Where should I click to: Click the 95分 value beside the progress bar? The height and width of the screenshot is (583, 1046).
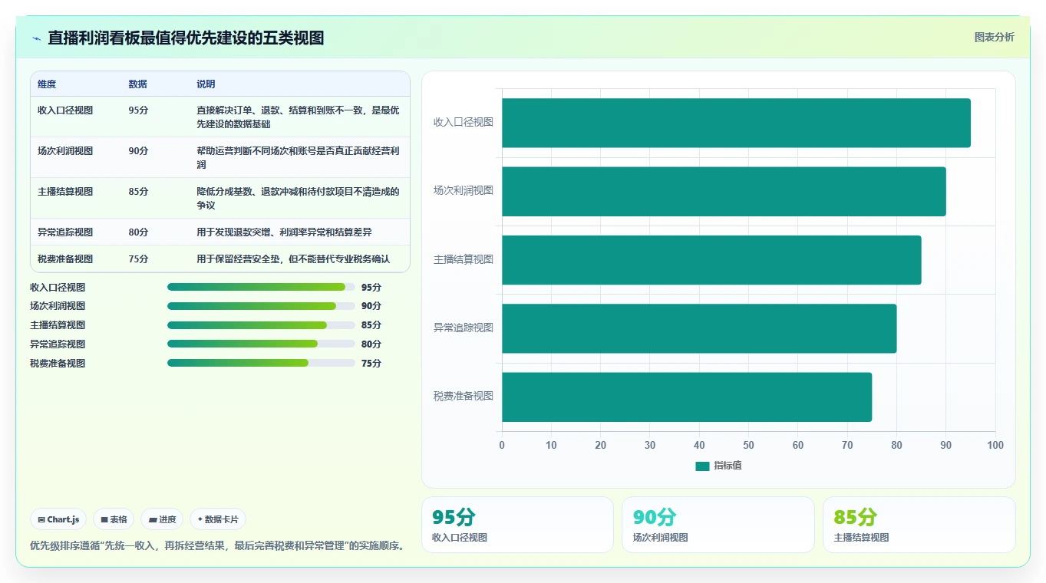coord(371,288)
